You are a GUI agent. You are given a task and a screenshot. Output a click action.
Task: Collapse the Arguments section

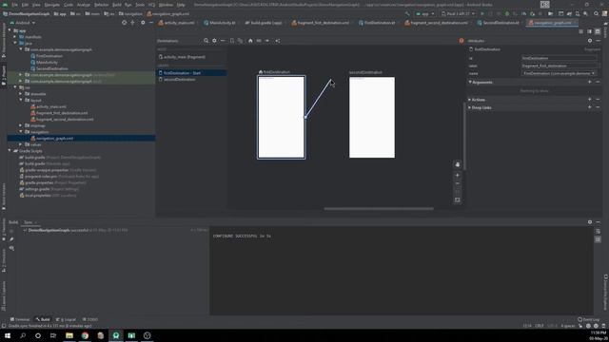[470, 83]
